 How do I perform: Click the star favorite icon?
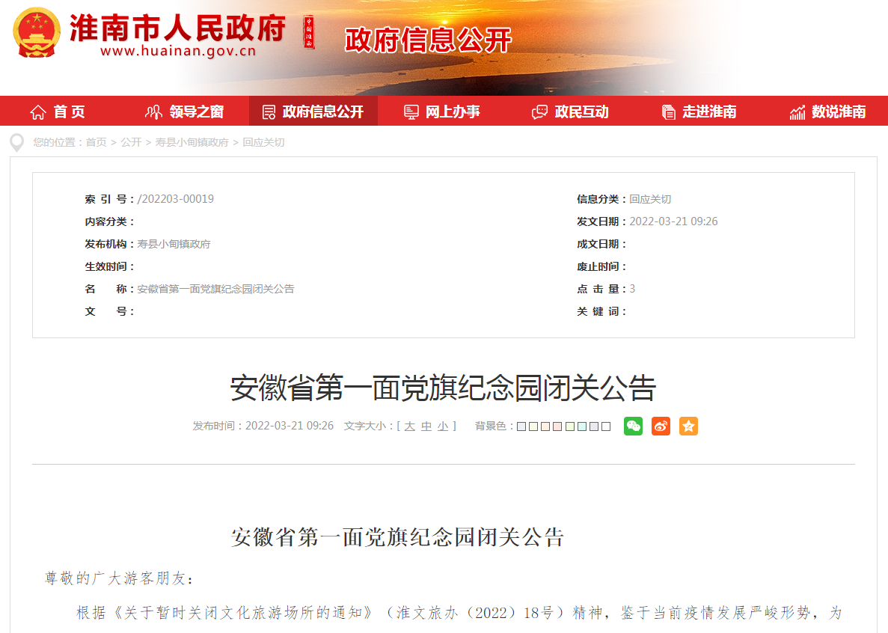pyautogui.click(x=688, y=426)
